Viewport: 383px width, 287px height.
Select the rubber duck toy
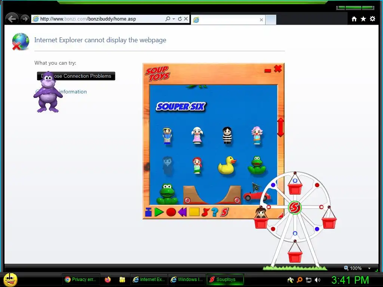point(227,165)
